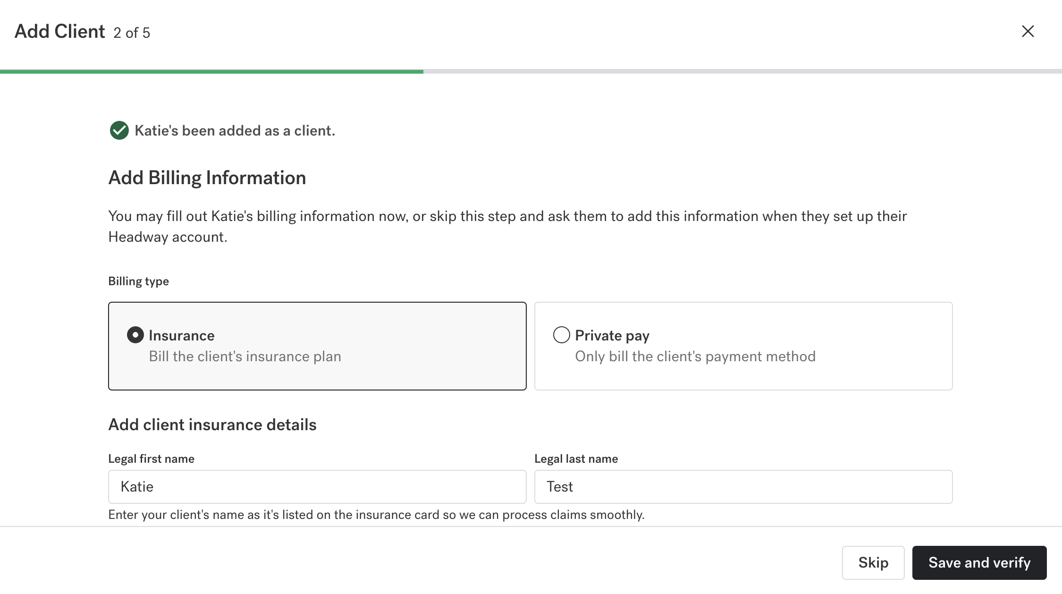Close the Add Client dialog
This screenshot has width=1062, height=594.
(x=1028, y=31)
